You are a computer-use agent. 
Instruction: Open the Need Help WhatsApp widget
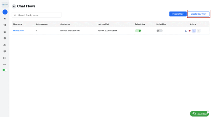click(199, 114)
